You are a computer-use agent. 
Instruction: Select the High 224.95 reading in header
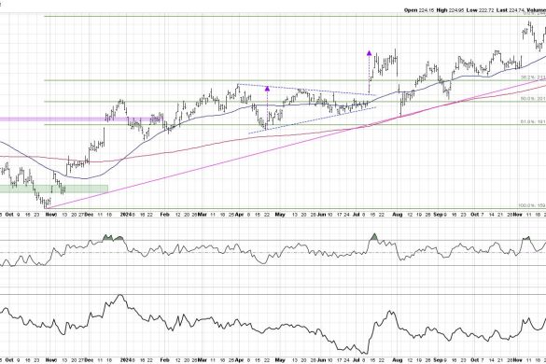coord(450,10)
